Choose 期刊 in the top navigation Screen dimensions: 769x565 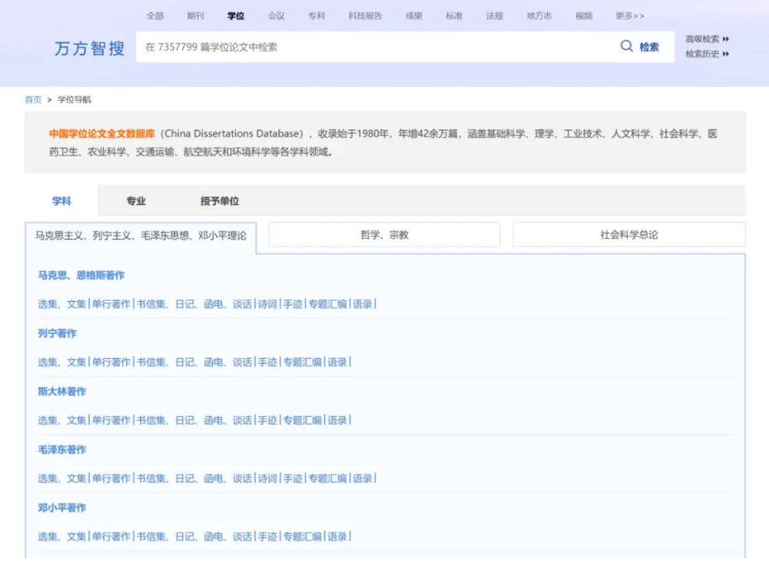(x=195, y=16)
